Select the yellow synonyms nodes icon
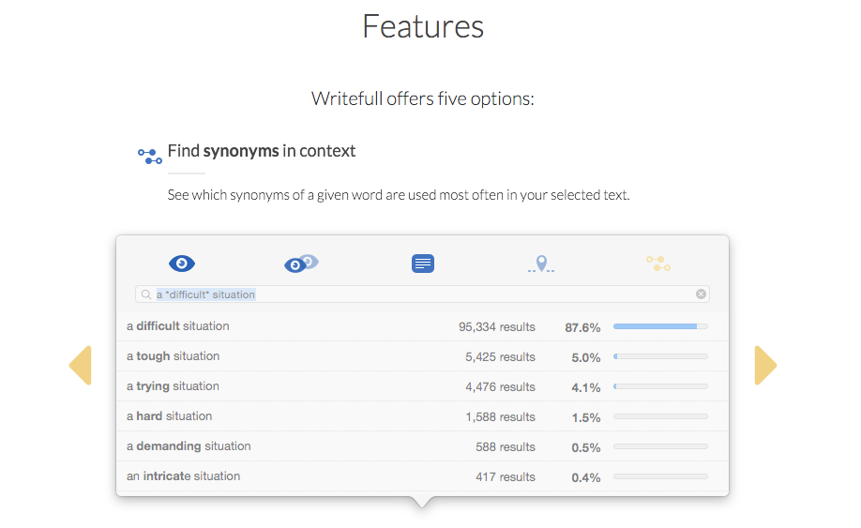 pyautogui.click(x=658, y=264)
